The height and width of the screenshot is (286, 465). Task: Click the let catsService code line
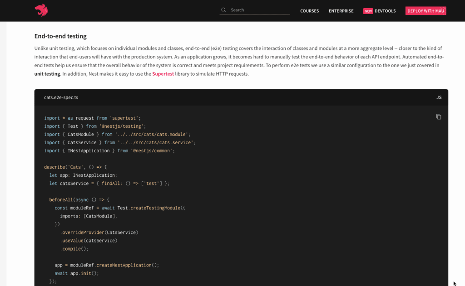109,184
